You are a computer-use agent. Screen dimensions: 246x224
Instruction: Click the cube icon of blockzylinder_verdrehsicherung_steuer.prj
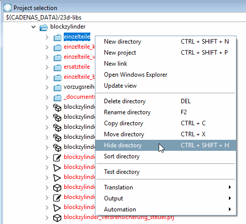57,218
